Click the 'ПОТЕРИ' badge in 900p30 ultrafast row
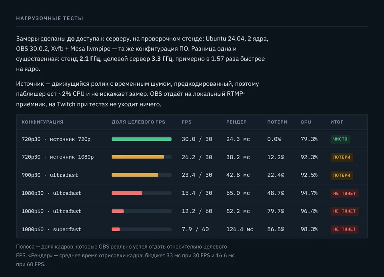Screen dimensions: 384x277 (x=342, y=176)
